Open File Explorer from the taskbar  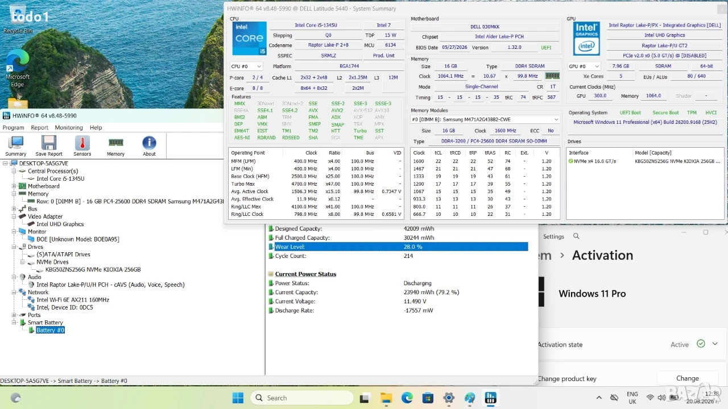click(386, 398)
